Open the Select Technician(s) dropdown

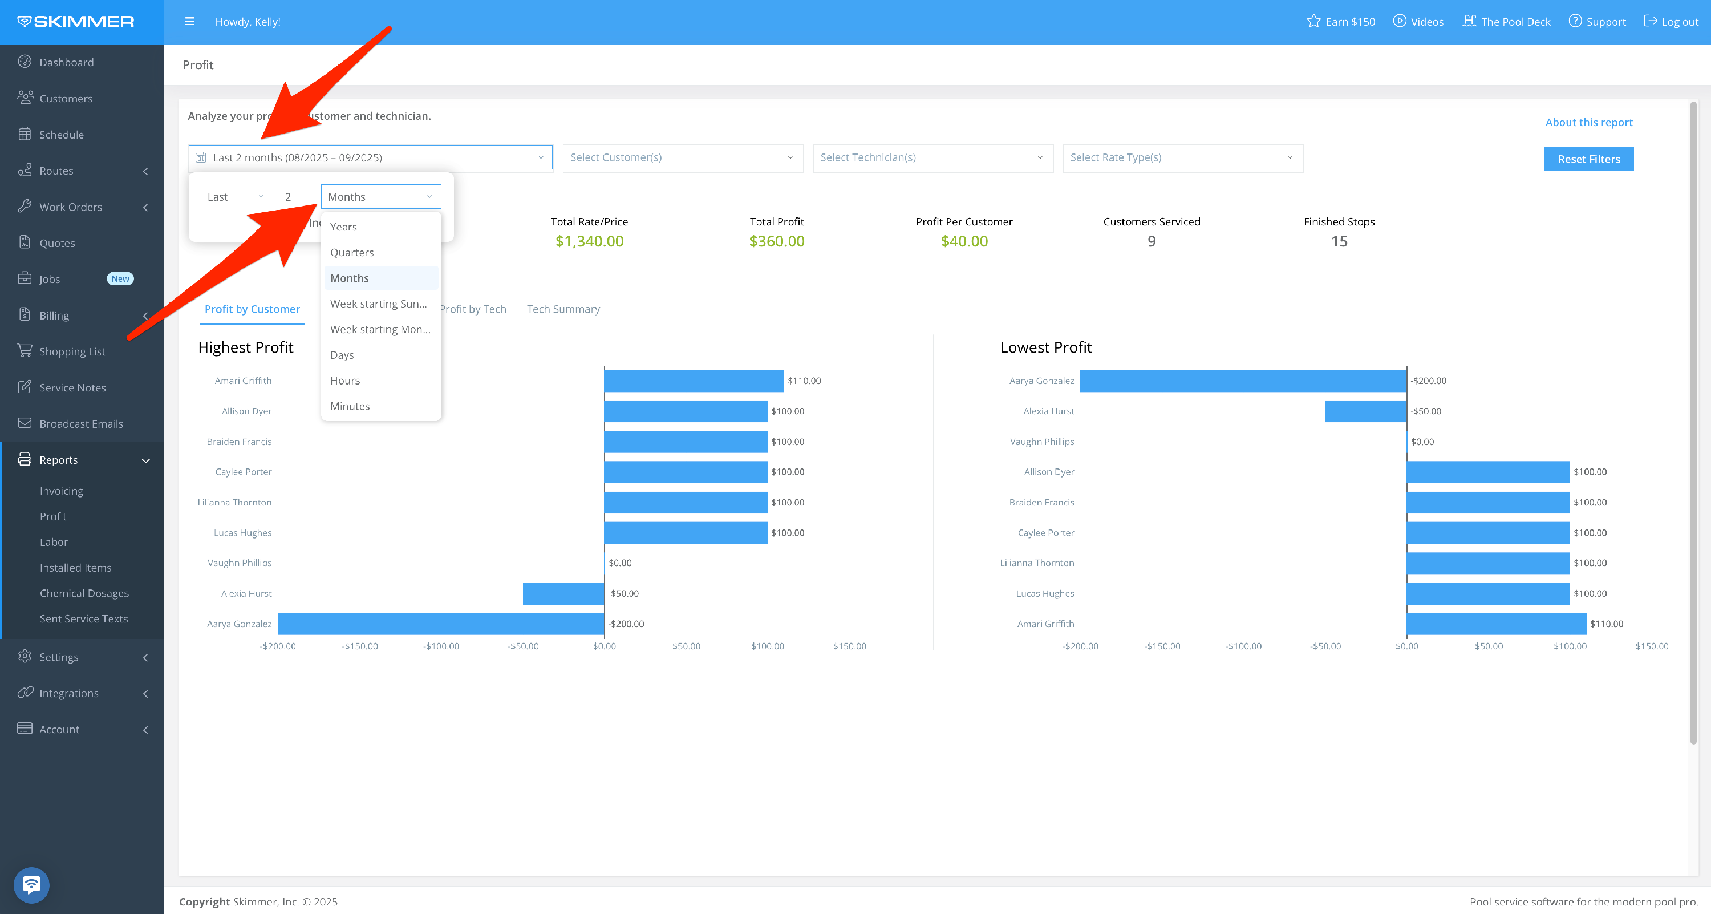pos(932,157)
